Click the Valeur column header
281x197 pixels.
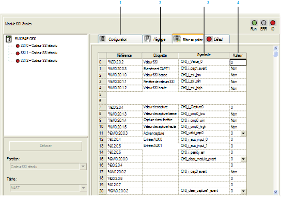tap(238, 55)
